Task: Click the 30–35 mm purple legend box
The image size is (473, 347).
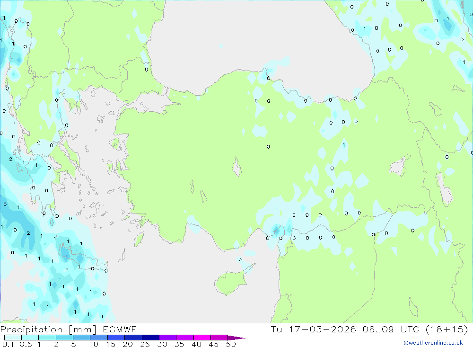Action: 168,338
